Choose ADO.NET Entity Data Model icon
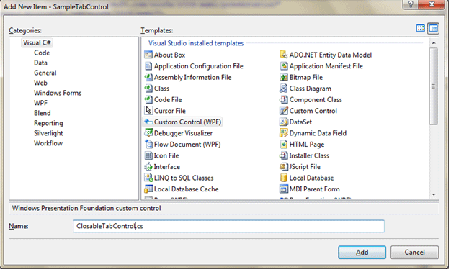Image resolution: width=451 pixels, height=272 pixels. pyautogui.click(x=284, y=55)
